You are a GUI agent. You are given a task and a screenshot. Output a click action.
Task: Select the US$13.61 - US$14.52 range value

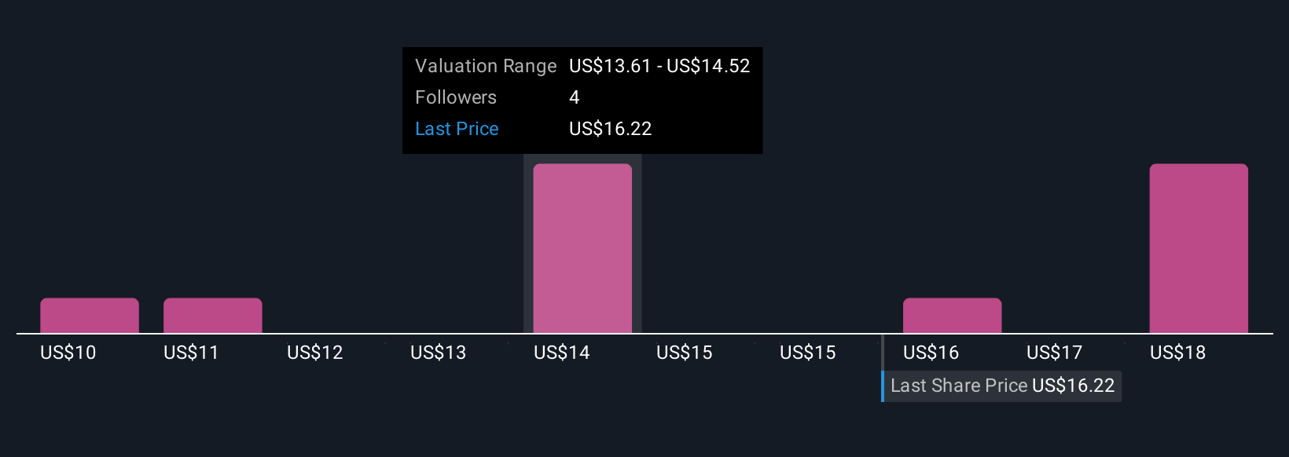(x=659, y=66)
